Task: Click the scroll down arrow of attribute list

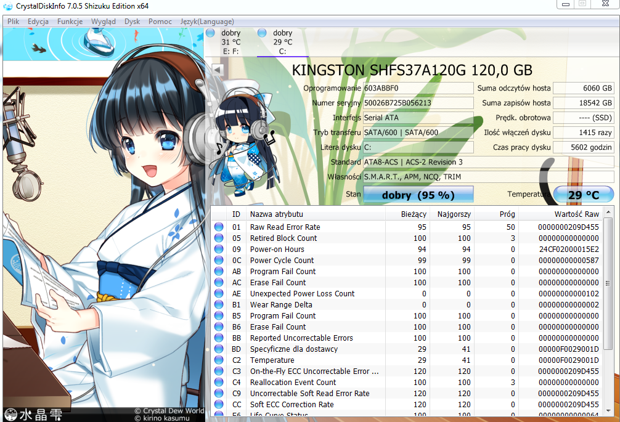Action: pos(608,411)
